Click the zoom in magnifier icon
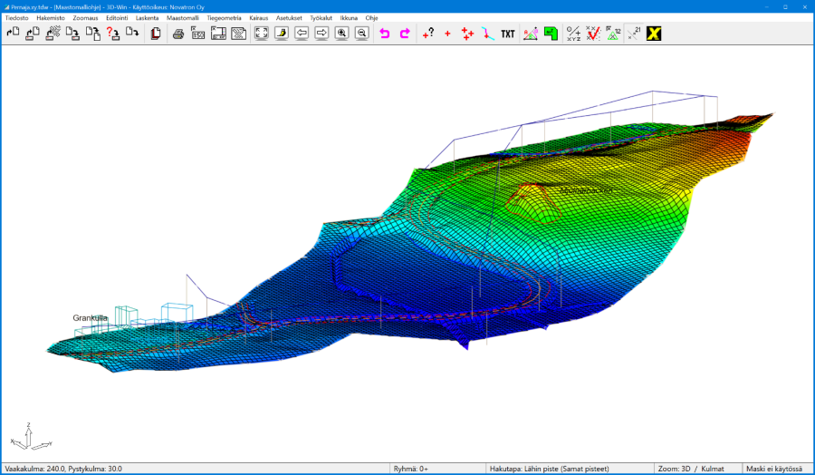 point(341,34)
